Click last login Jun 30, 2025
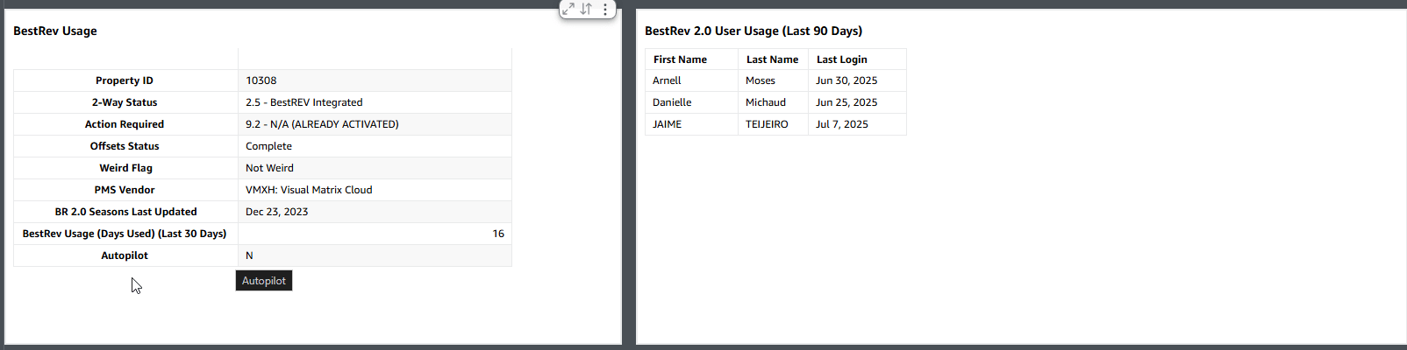This screenshot has height=350, width=1407. (846, 80)
